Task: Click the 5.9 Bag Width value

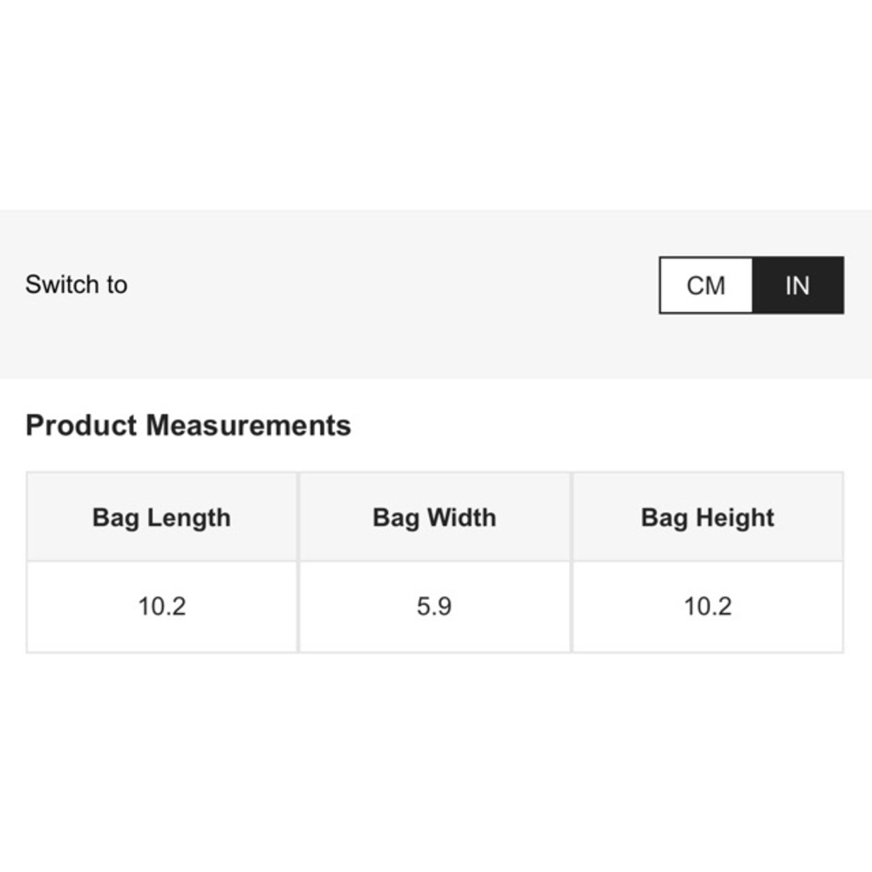Action: (434, 606)
